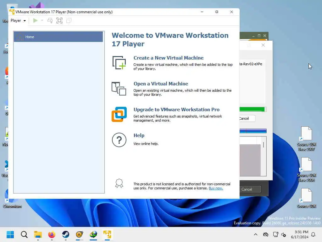Open the notification bell icon

click(x=314, y=234)
